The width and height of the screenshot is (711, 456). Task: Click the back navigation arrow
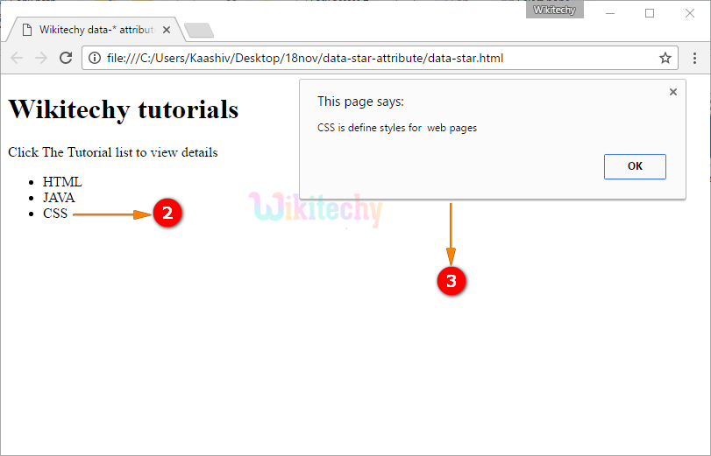pyautogui.click(x=17, y=59)
